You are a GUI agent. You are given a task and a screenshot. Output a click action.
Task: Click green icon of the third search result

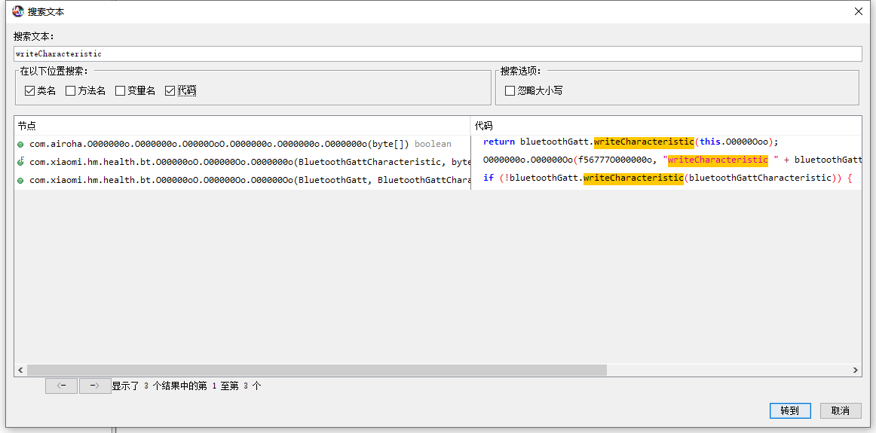point(21,180)
